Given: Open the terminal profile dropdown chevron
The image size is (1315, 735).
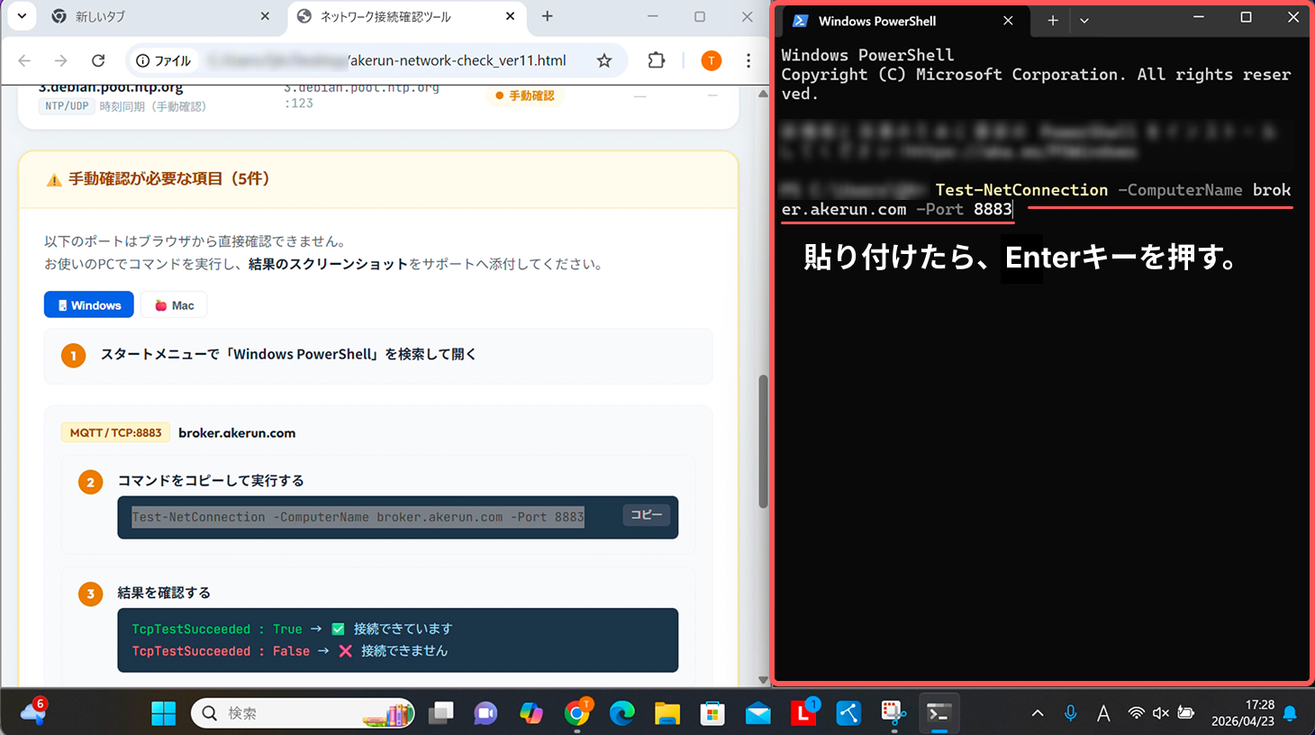Looking at the screenshot, I should point(1084,21).
